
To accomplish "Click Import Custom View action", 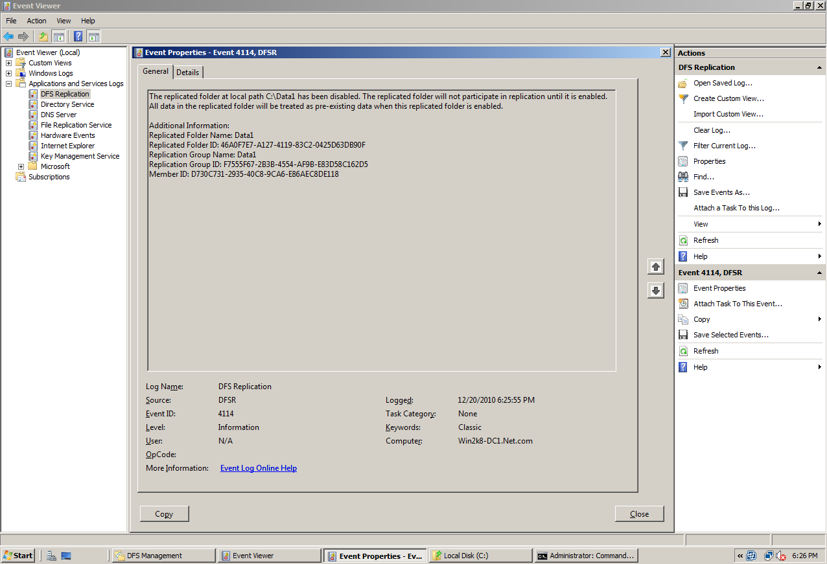I will (728, 114).
